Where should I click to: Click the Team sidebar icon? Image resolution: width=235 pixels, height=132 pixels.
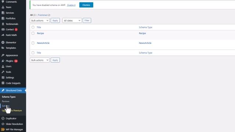point(3,7)
